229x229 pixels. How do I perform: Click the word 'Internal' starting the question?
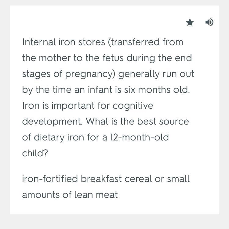click(39, 42)
